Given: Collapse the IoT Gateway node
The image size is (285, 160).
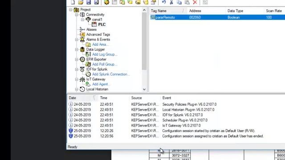Looking at the screenshot, I should click(77, 79).
